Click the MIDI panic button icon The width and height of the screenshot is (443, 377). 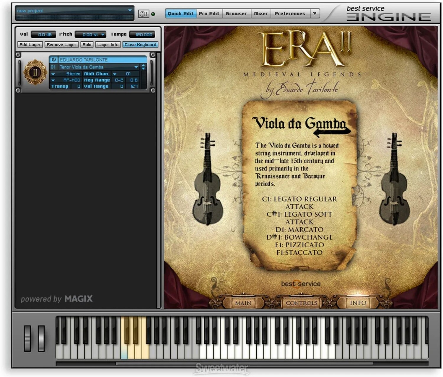point(144,14)
